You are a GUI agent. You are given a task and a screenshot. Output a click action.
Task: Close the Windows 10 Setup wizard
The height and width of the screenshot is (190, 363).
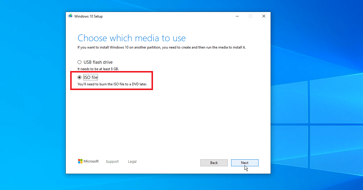(264, 16)
